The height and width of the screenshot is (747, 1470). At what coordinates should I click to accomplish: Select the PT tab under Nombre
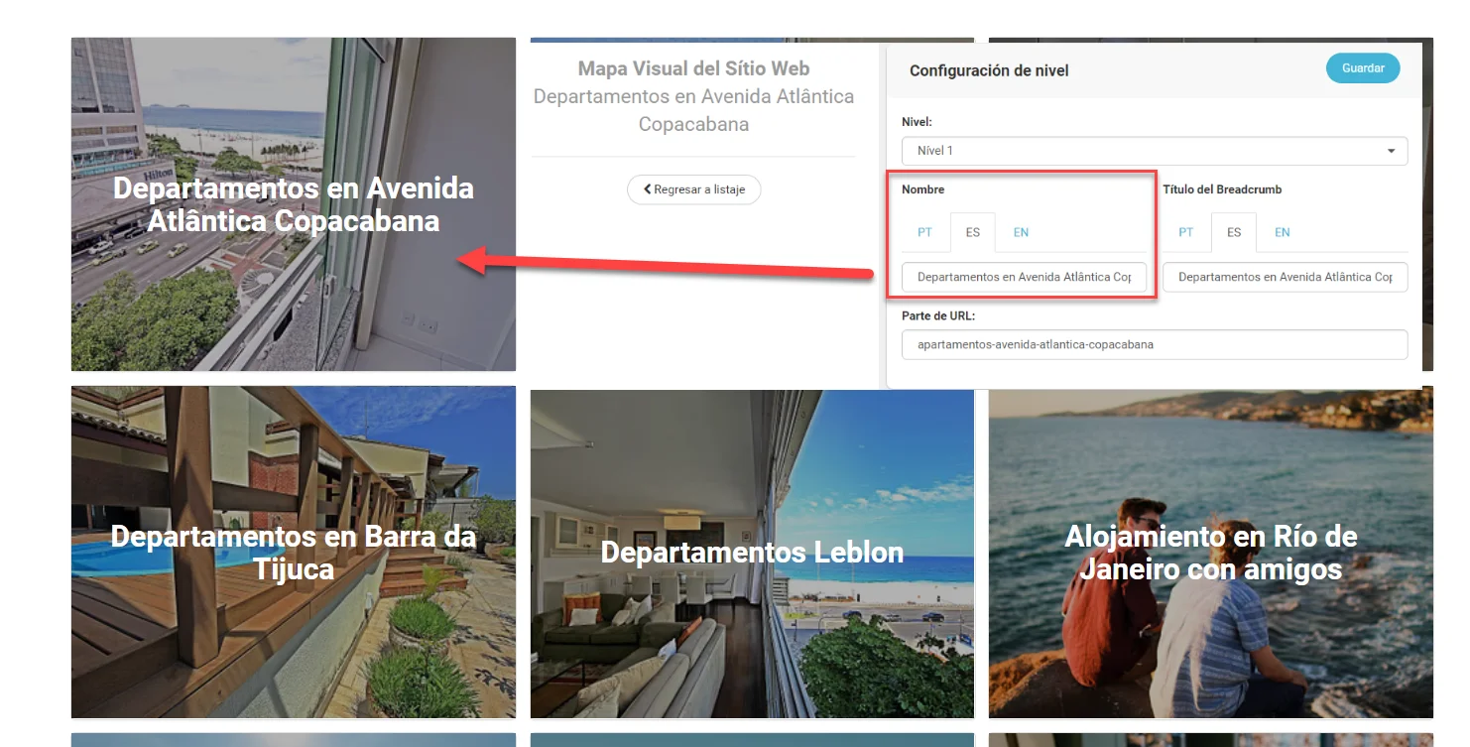924,232
